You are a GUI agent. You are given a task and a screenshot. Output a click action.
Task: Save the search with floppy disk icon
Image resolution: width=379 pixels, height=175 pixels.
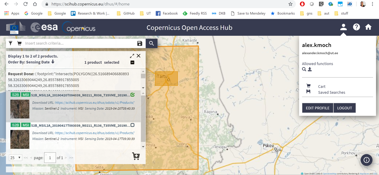coord(140,43)
